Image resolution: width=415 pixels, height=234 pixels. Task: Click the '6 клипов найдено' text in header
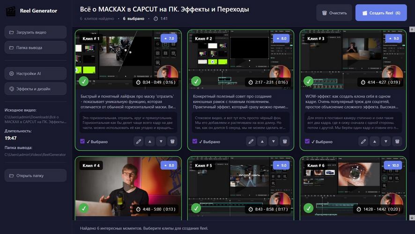pyautogui.click(x=97, y=19)
